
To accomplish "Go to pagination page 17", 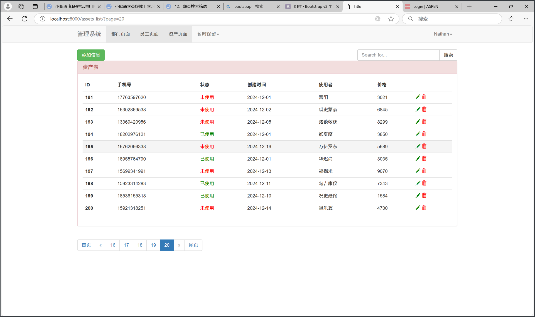I will (x=126, y=245).
